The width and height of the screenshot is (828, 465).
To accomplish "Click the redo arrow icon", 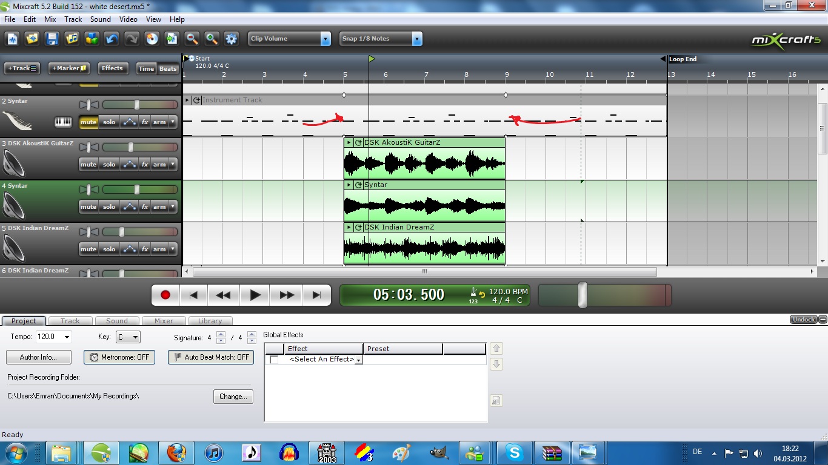I will coord(132,39).
